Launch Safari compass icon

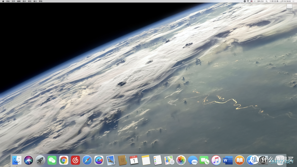click(87, 160)
